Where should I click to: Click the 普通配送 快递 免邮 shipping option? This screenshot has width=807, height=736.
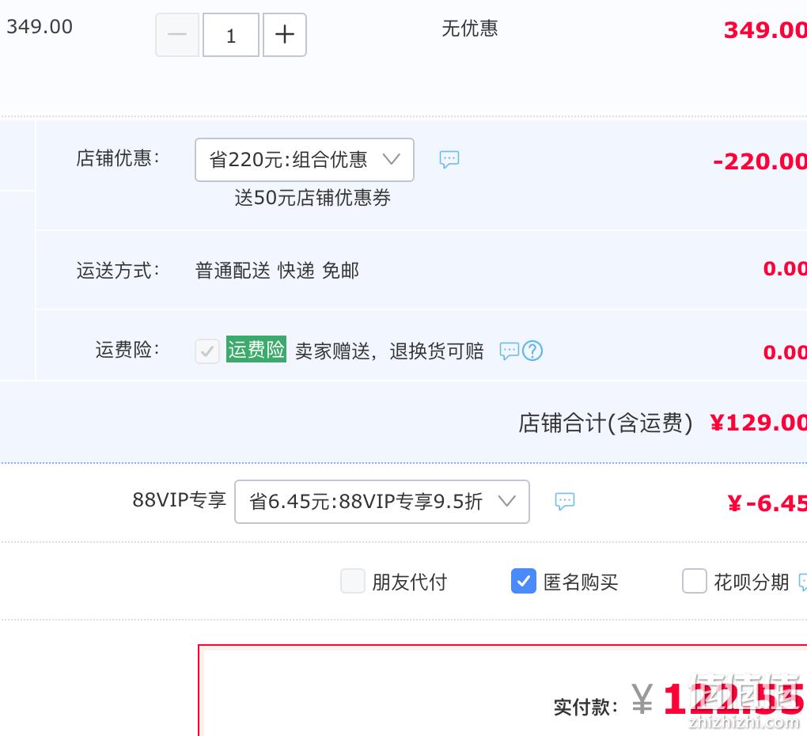point(277,270)
